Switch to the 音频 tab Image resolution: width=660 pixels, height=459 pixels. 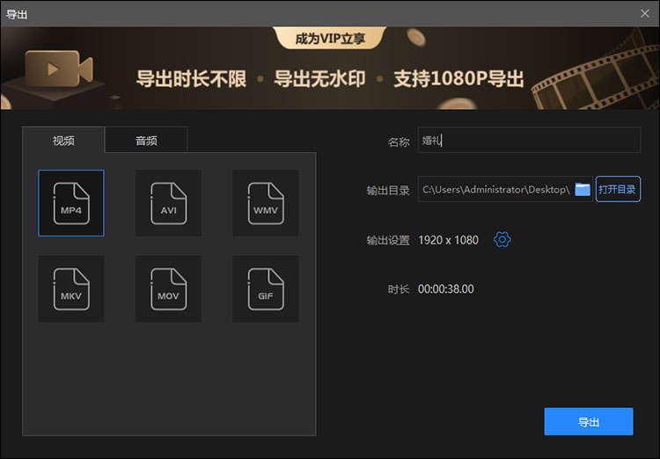(x=146, y=140)
